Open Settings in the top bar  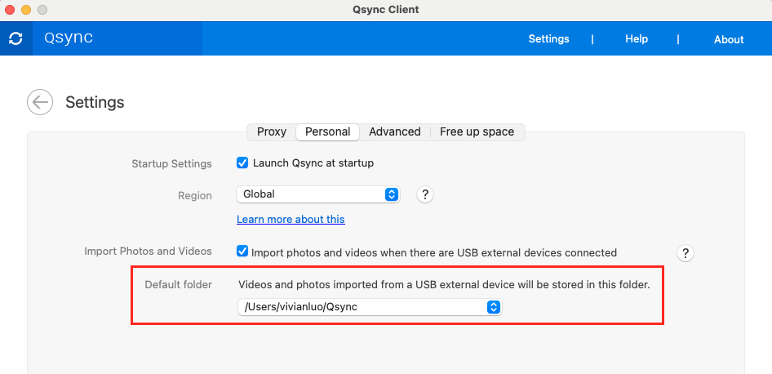click(548, 38)
